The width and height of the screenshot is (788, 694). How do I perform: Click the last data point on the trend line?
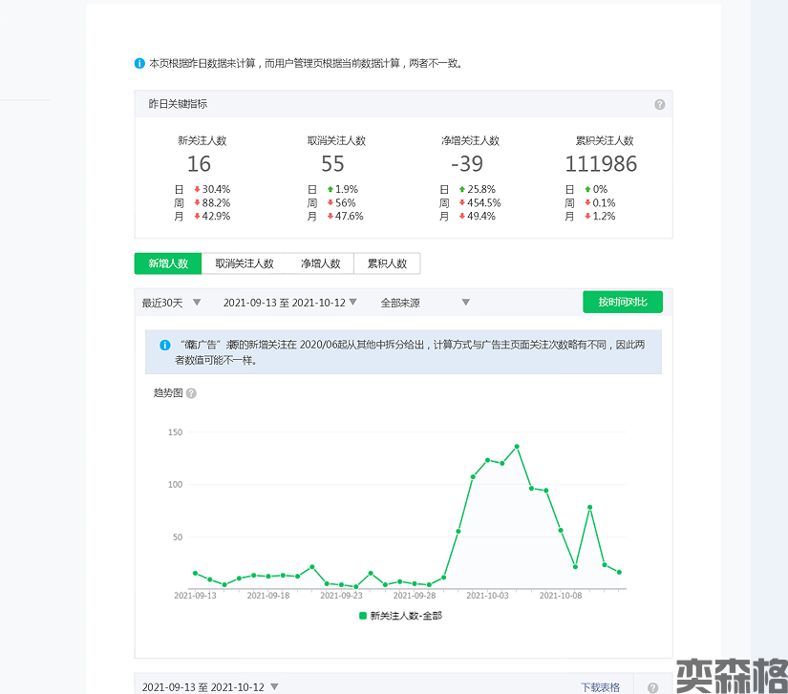tap(619, 572)
